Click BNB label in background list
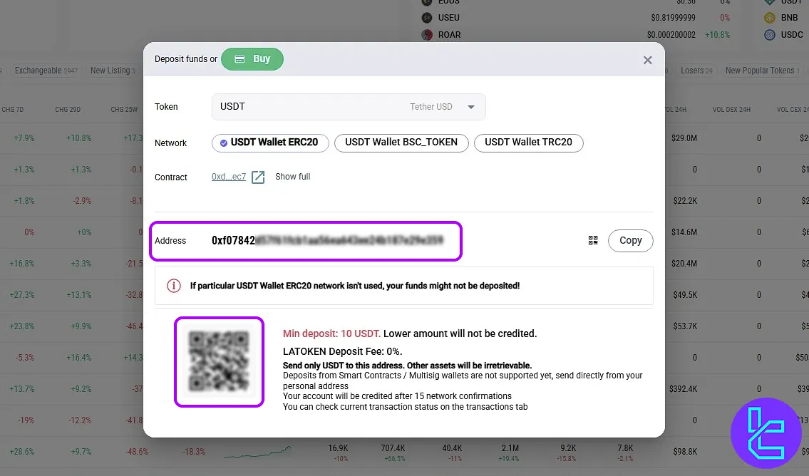Image resolution: width=809 pixels, height=476 pixels. tap(789, 18)
